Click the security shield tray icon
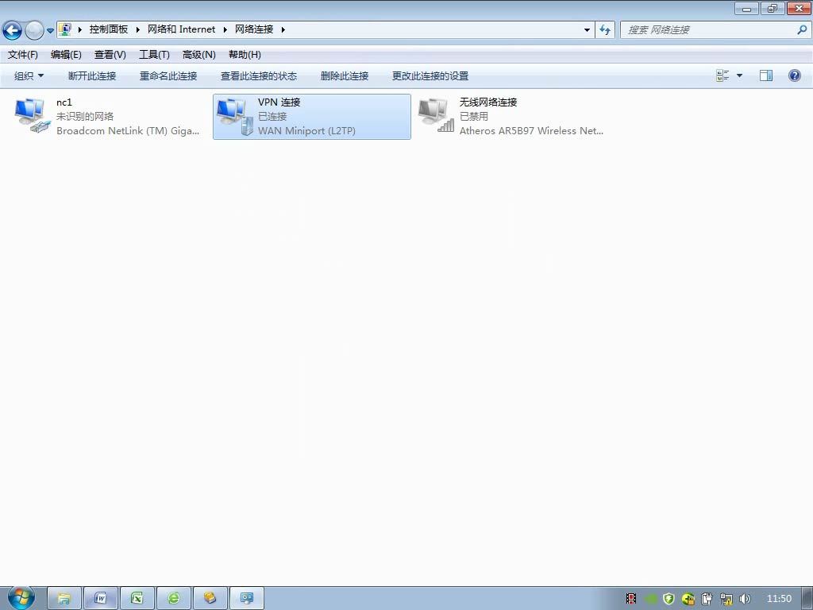This screenshot has width=813, height=610. [669, 599]
